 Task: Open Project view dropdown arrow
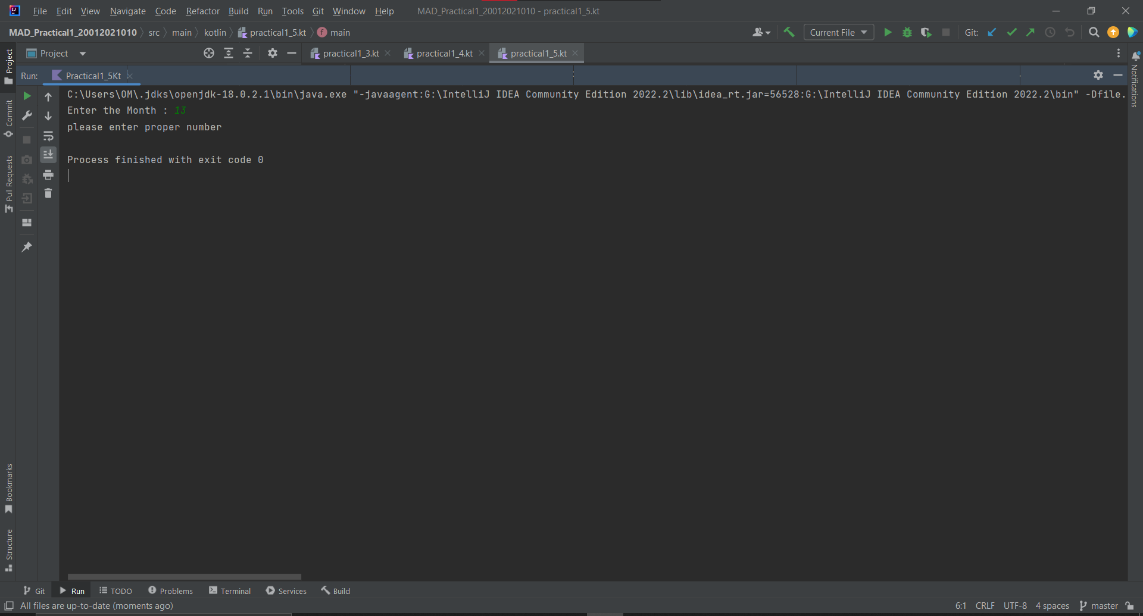[83, 54]
